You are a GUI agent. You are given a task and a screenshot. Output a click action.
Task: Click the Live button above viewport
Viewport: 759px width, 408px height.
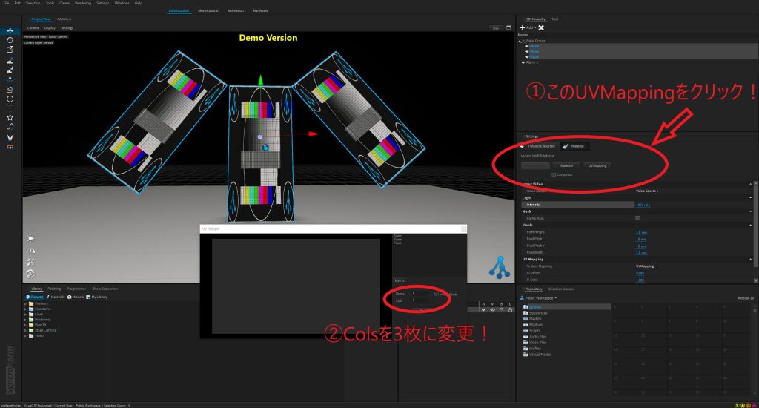click(496, 28)
